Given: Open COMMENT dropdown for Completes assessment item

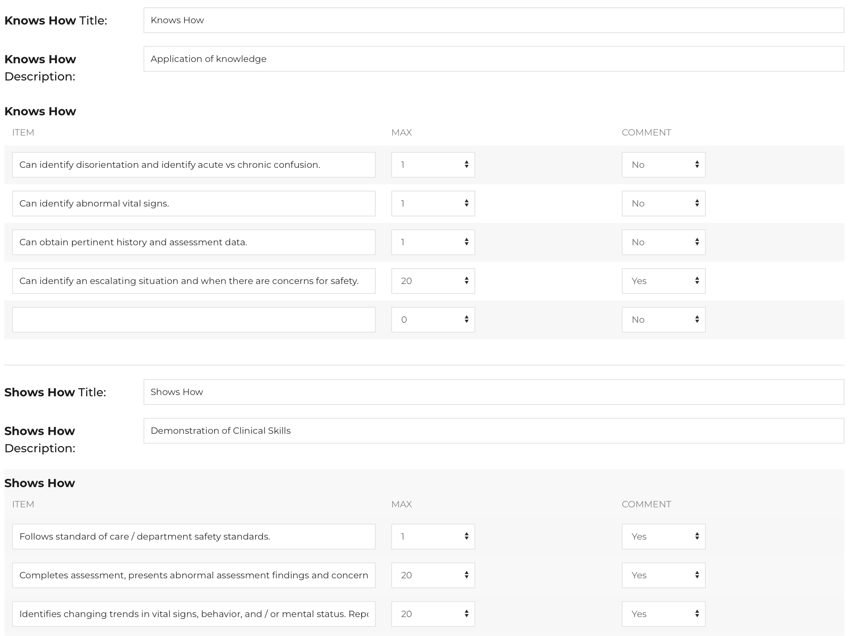Looking at the screenshot, I should (664, 575).
